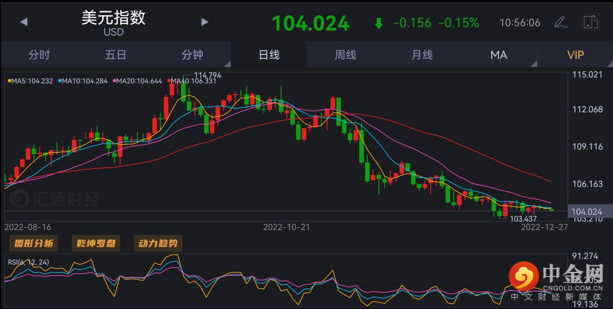Select the 日线 daily chart tab
This screenshot has height=309, width=613.
pos(269,55)
